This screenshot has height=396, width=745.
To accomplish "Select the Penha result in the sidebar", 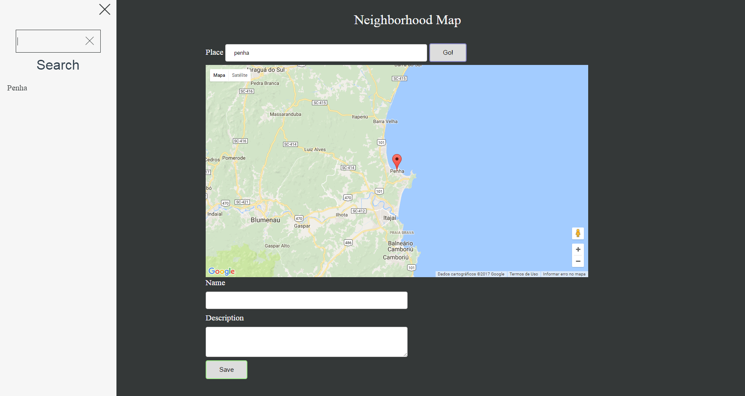I will click(x=17, y=88).
